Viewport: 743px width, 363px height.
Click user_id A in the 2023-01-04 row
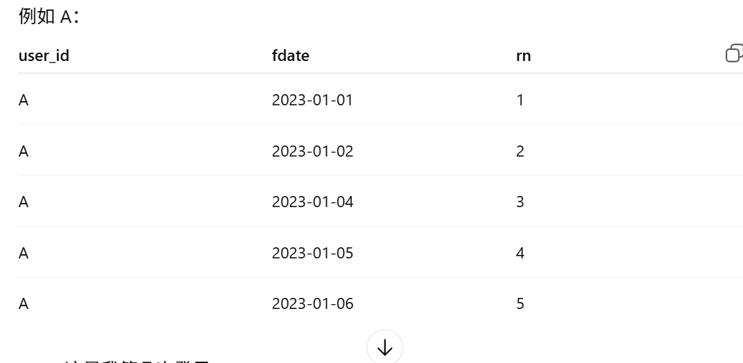pyautogui.click(x=24, y=202)
